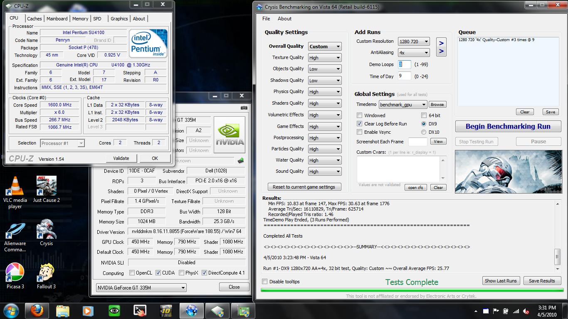Show hidden tray icons arrow

click(x=476, y=311)
